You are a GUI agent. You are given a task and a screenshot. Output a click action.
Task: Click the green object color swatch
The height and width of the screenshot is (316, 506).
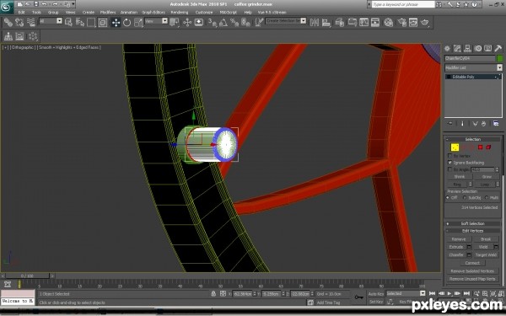tap(499, 58)
